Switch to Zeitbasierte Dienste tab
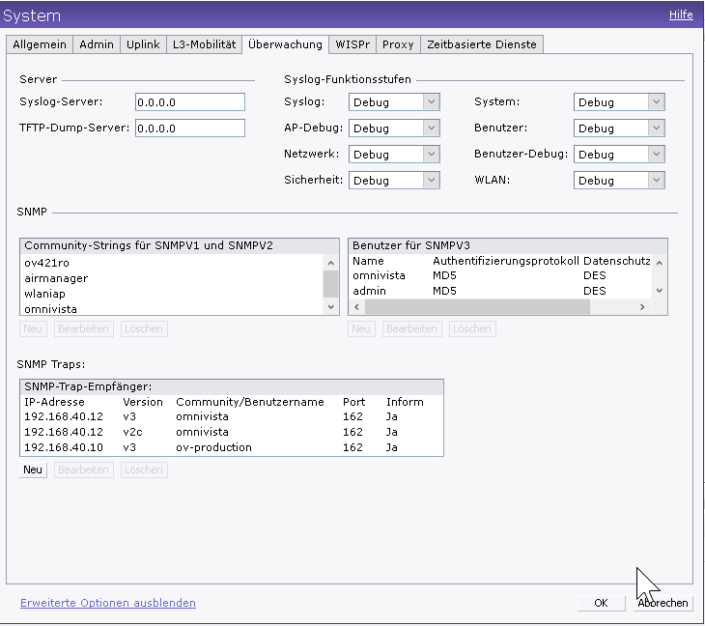The image size is (705, 626). click(482, 44)
